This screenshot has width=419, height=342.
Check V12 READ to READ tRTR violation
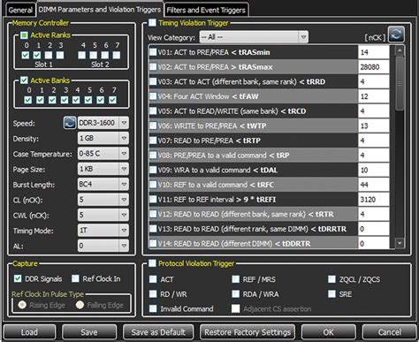(153, 214)
